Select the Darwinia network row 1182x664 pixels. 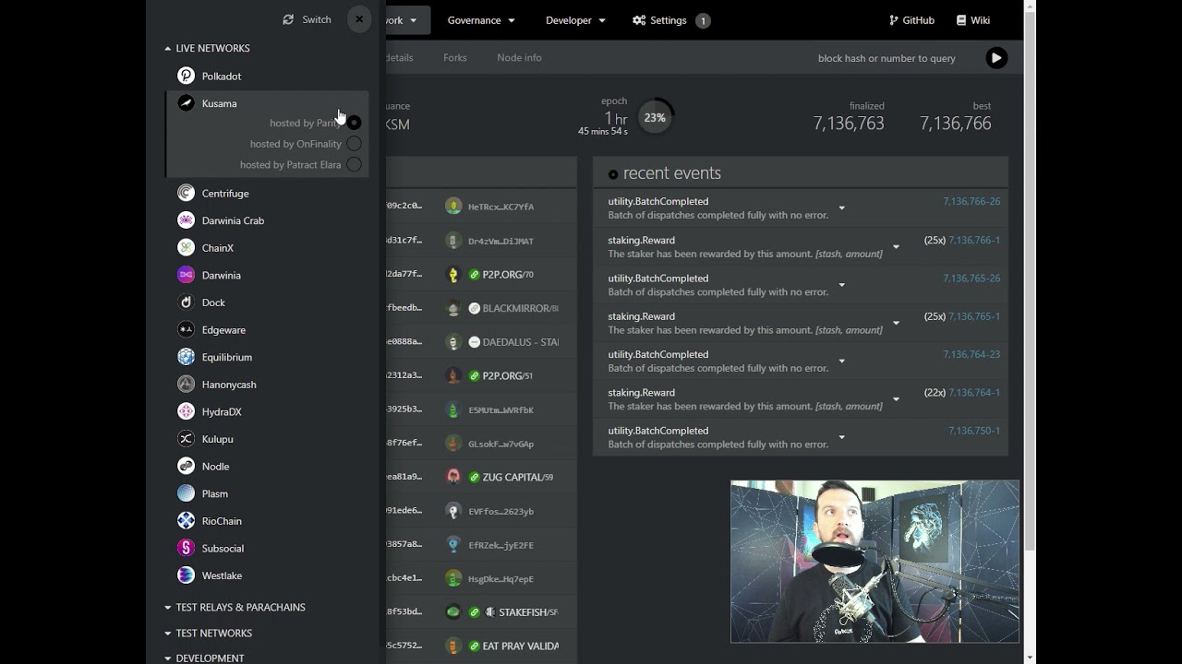268,275
